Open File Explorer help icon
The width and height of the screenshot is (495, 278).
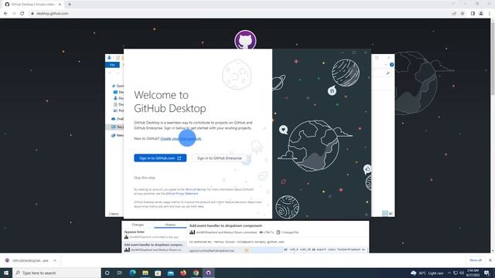pyautogui.click(x=391, y=65)
